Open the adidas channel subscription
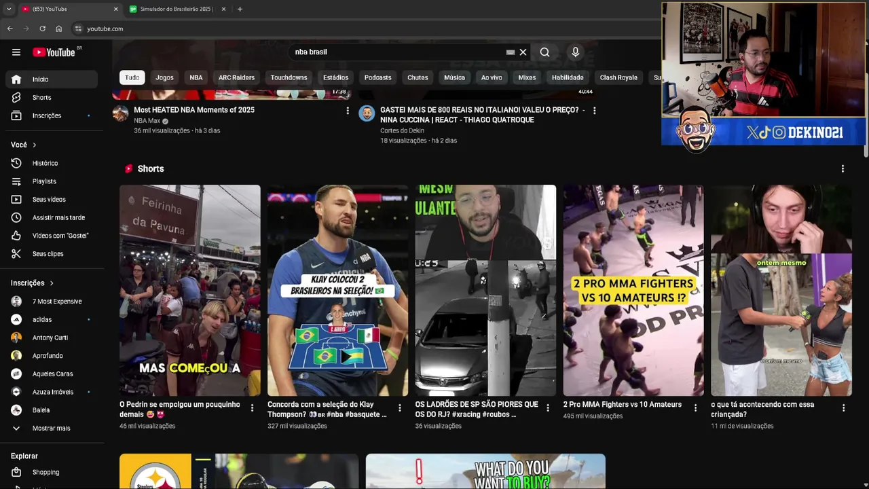Screen dimensions: 869x489 [x=52, y=319]
